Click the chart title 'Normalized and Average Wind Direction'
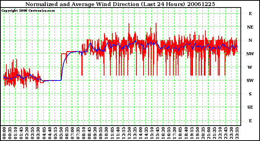Image resolution: width=260 pixels, height=141 pixels. (83, 4)
